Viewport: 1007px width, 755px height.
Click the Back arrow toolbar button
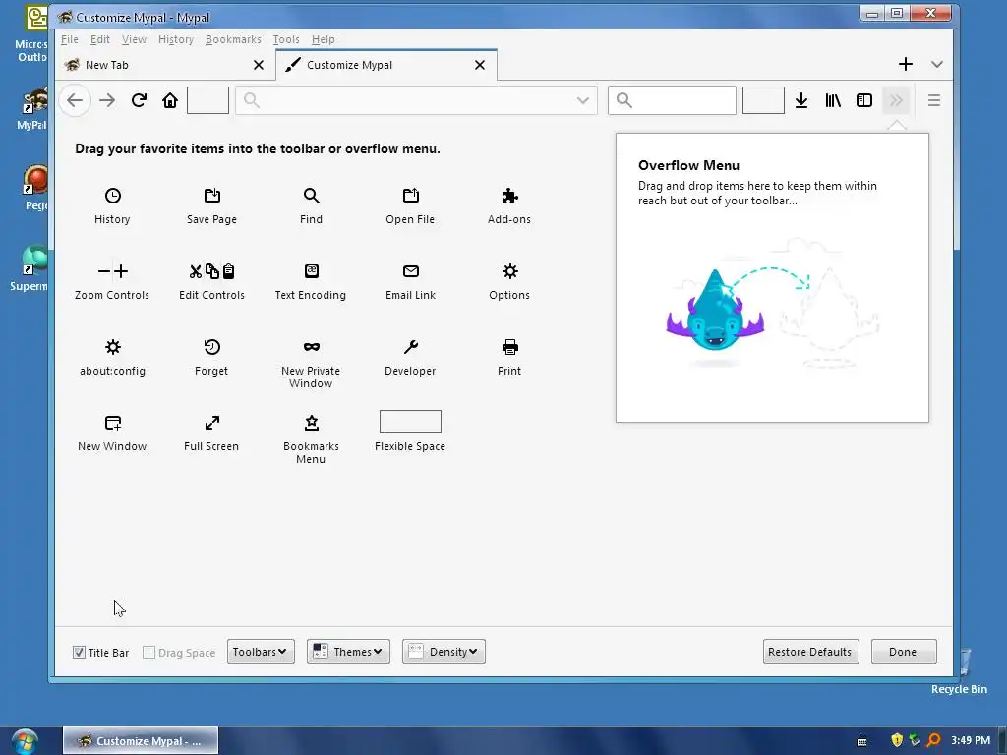pos(75,100)
